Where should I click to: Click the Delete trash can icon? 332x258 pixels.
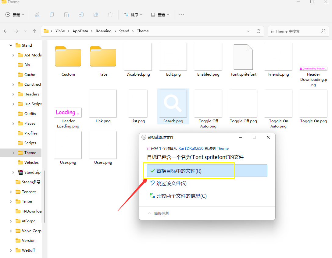110,15
